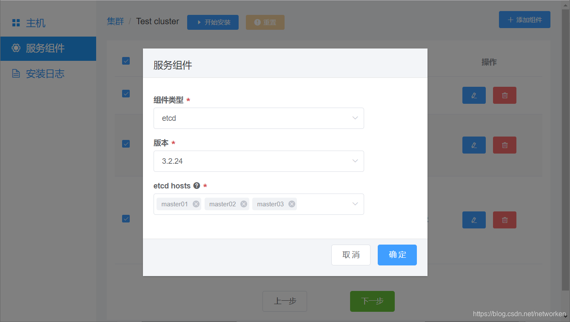The image size is (570, 322).
Task: Click the 主机 grid icon in sidebar
Action: click(x=16, y=23)
